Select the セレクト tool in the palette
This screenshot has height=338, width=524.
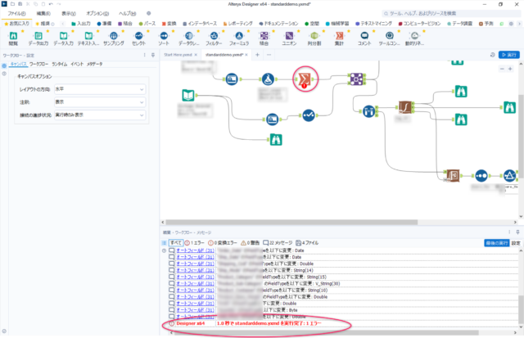click(x=138, y=38)
